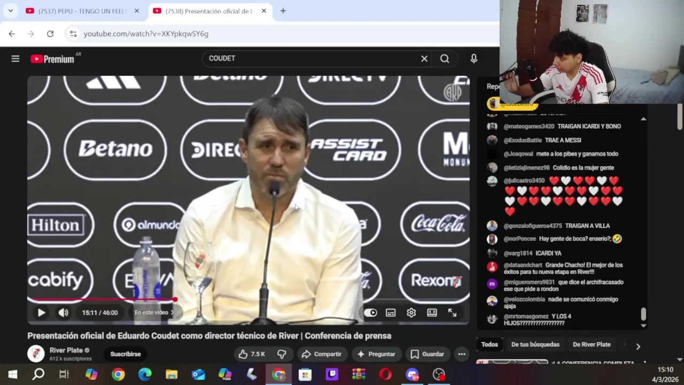Open the Windows Start menu
The width and height of the screenshot is (684, 385).
pos(12,374)
